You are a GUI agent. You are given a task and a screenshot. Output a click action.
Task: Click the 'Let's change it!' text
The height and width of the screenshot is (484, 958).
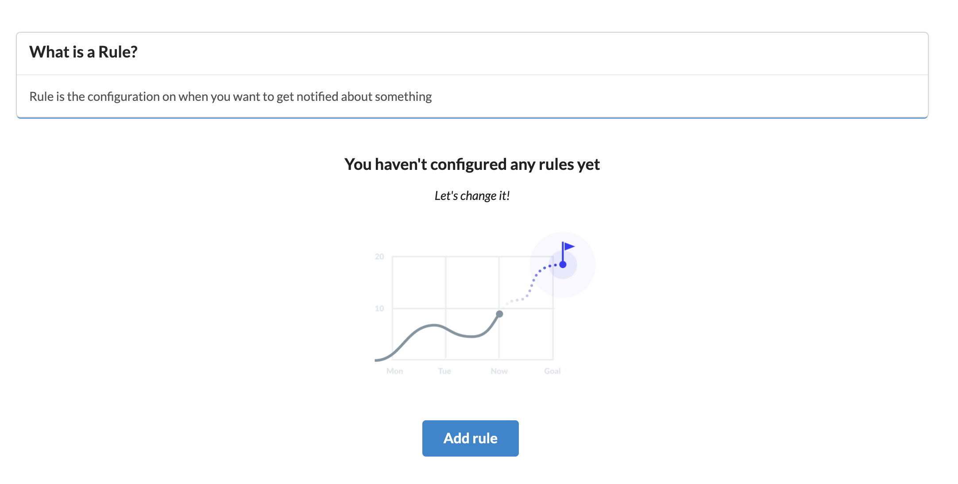click(x=472, y=196)
